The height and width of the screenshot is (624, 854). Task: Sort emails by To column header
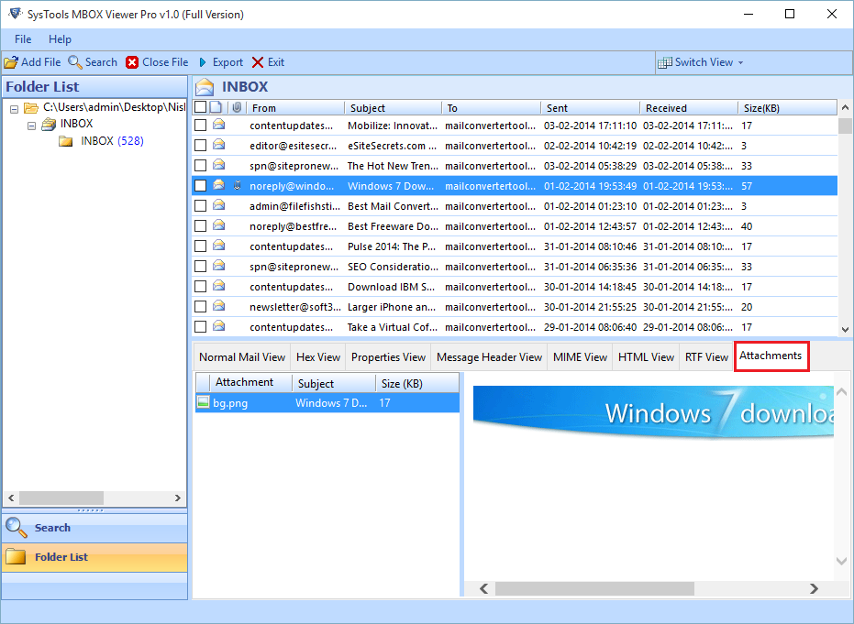coord(491,108)
